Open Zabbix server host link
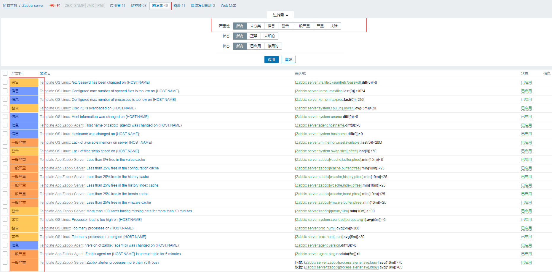Image resolution: width=552 pixels, height=272 pixels. click(x=33, y=6)
